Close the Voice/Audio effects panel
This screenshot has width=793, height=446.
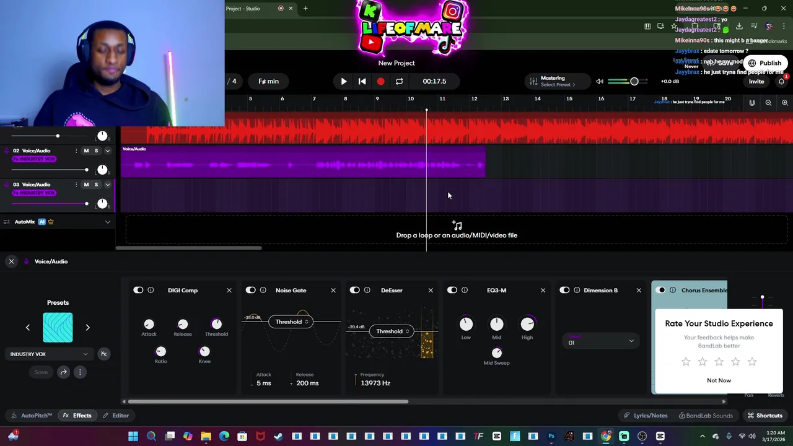point(11,261)
